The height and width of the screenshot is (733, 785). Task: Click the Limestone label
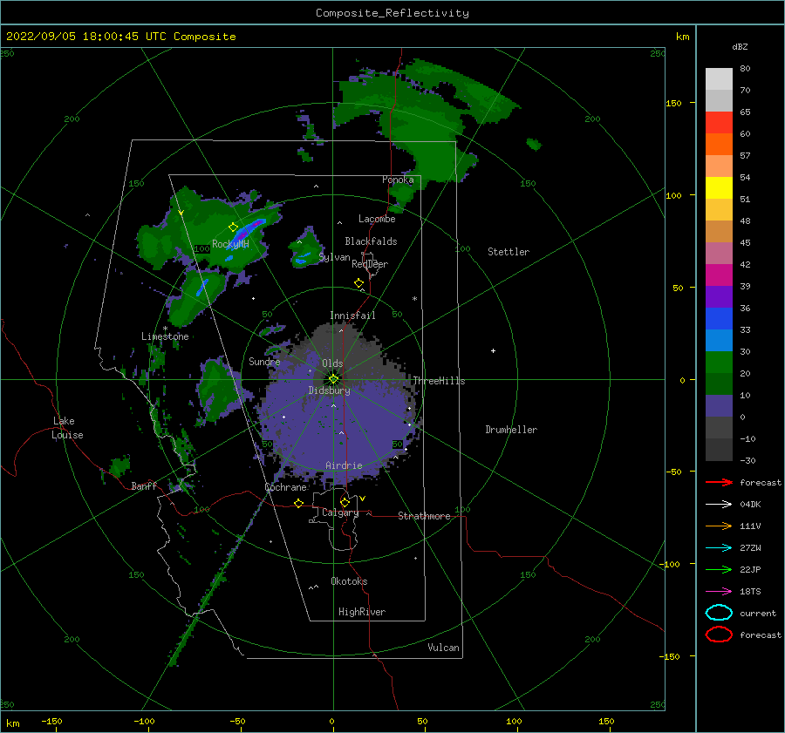(165, 336)
